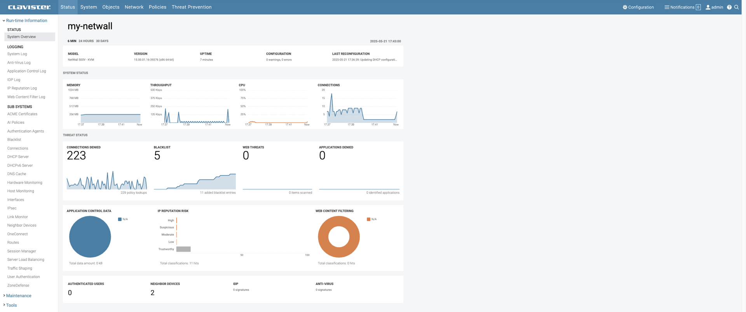Click the admin user icon
Image resolution: width=746 pixels, height=312 pixels.
[x=708, y=7]
